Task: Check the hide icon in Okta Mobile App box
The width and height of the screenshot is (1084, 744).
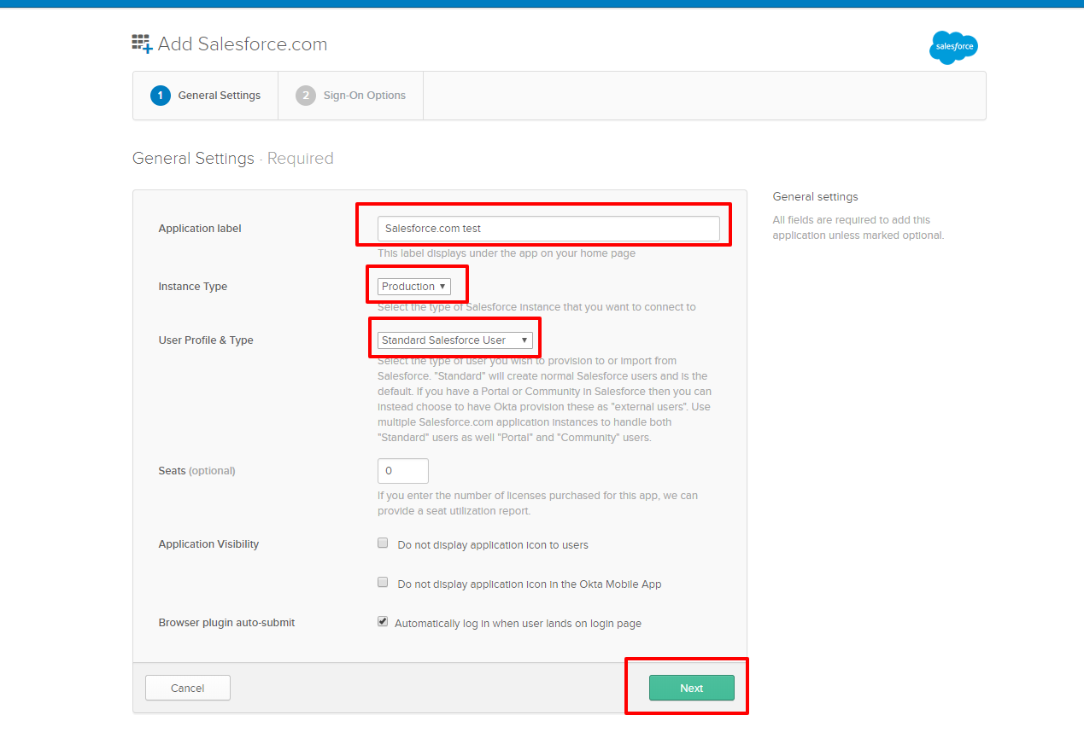Action: point(383,583)
